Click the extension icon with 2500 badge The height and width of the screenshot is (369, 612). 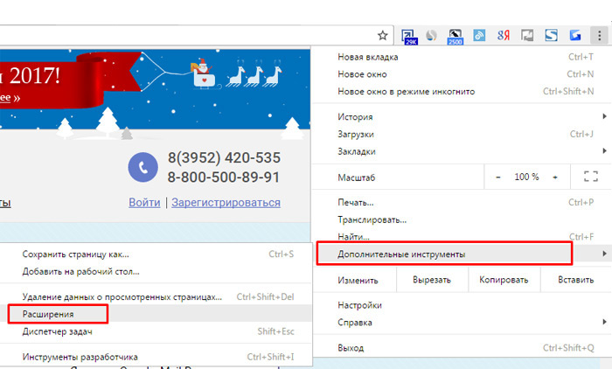pos(455,36)
